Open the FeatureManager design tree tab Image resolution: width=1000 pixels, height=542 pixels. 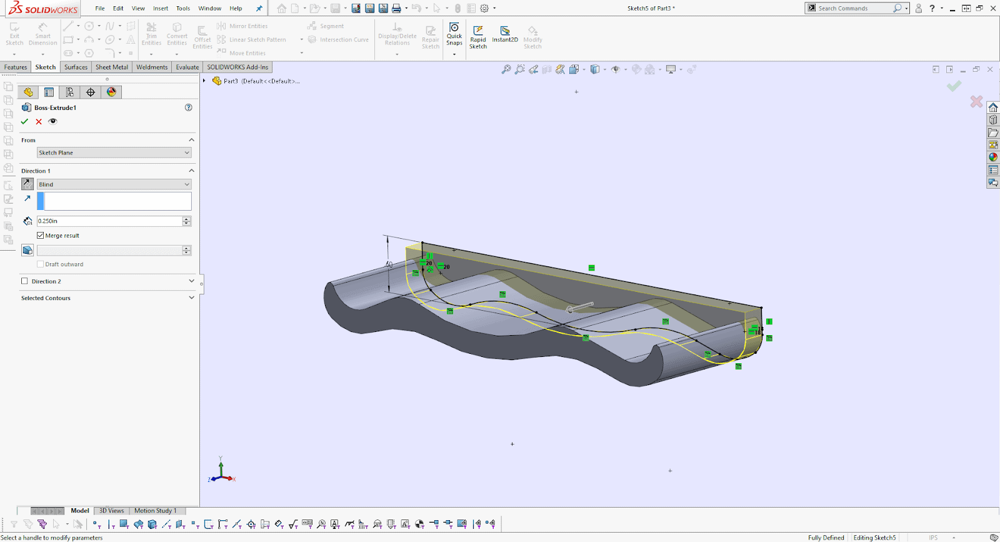click(x=28, y=92)
